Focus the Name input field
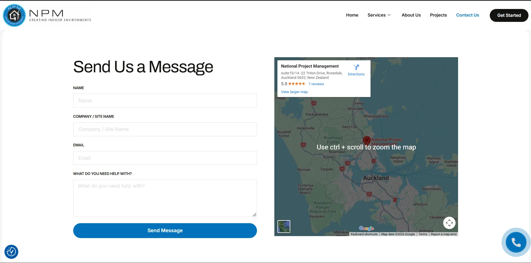531x263 pixels. coord(165,101)
